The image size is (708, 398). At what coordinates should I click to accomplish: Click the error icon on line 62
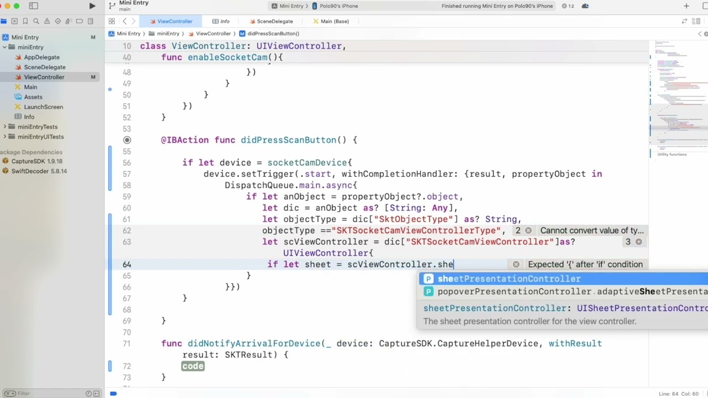528,231
